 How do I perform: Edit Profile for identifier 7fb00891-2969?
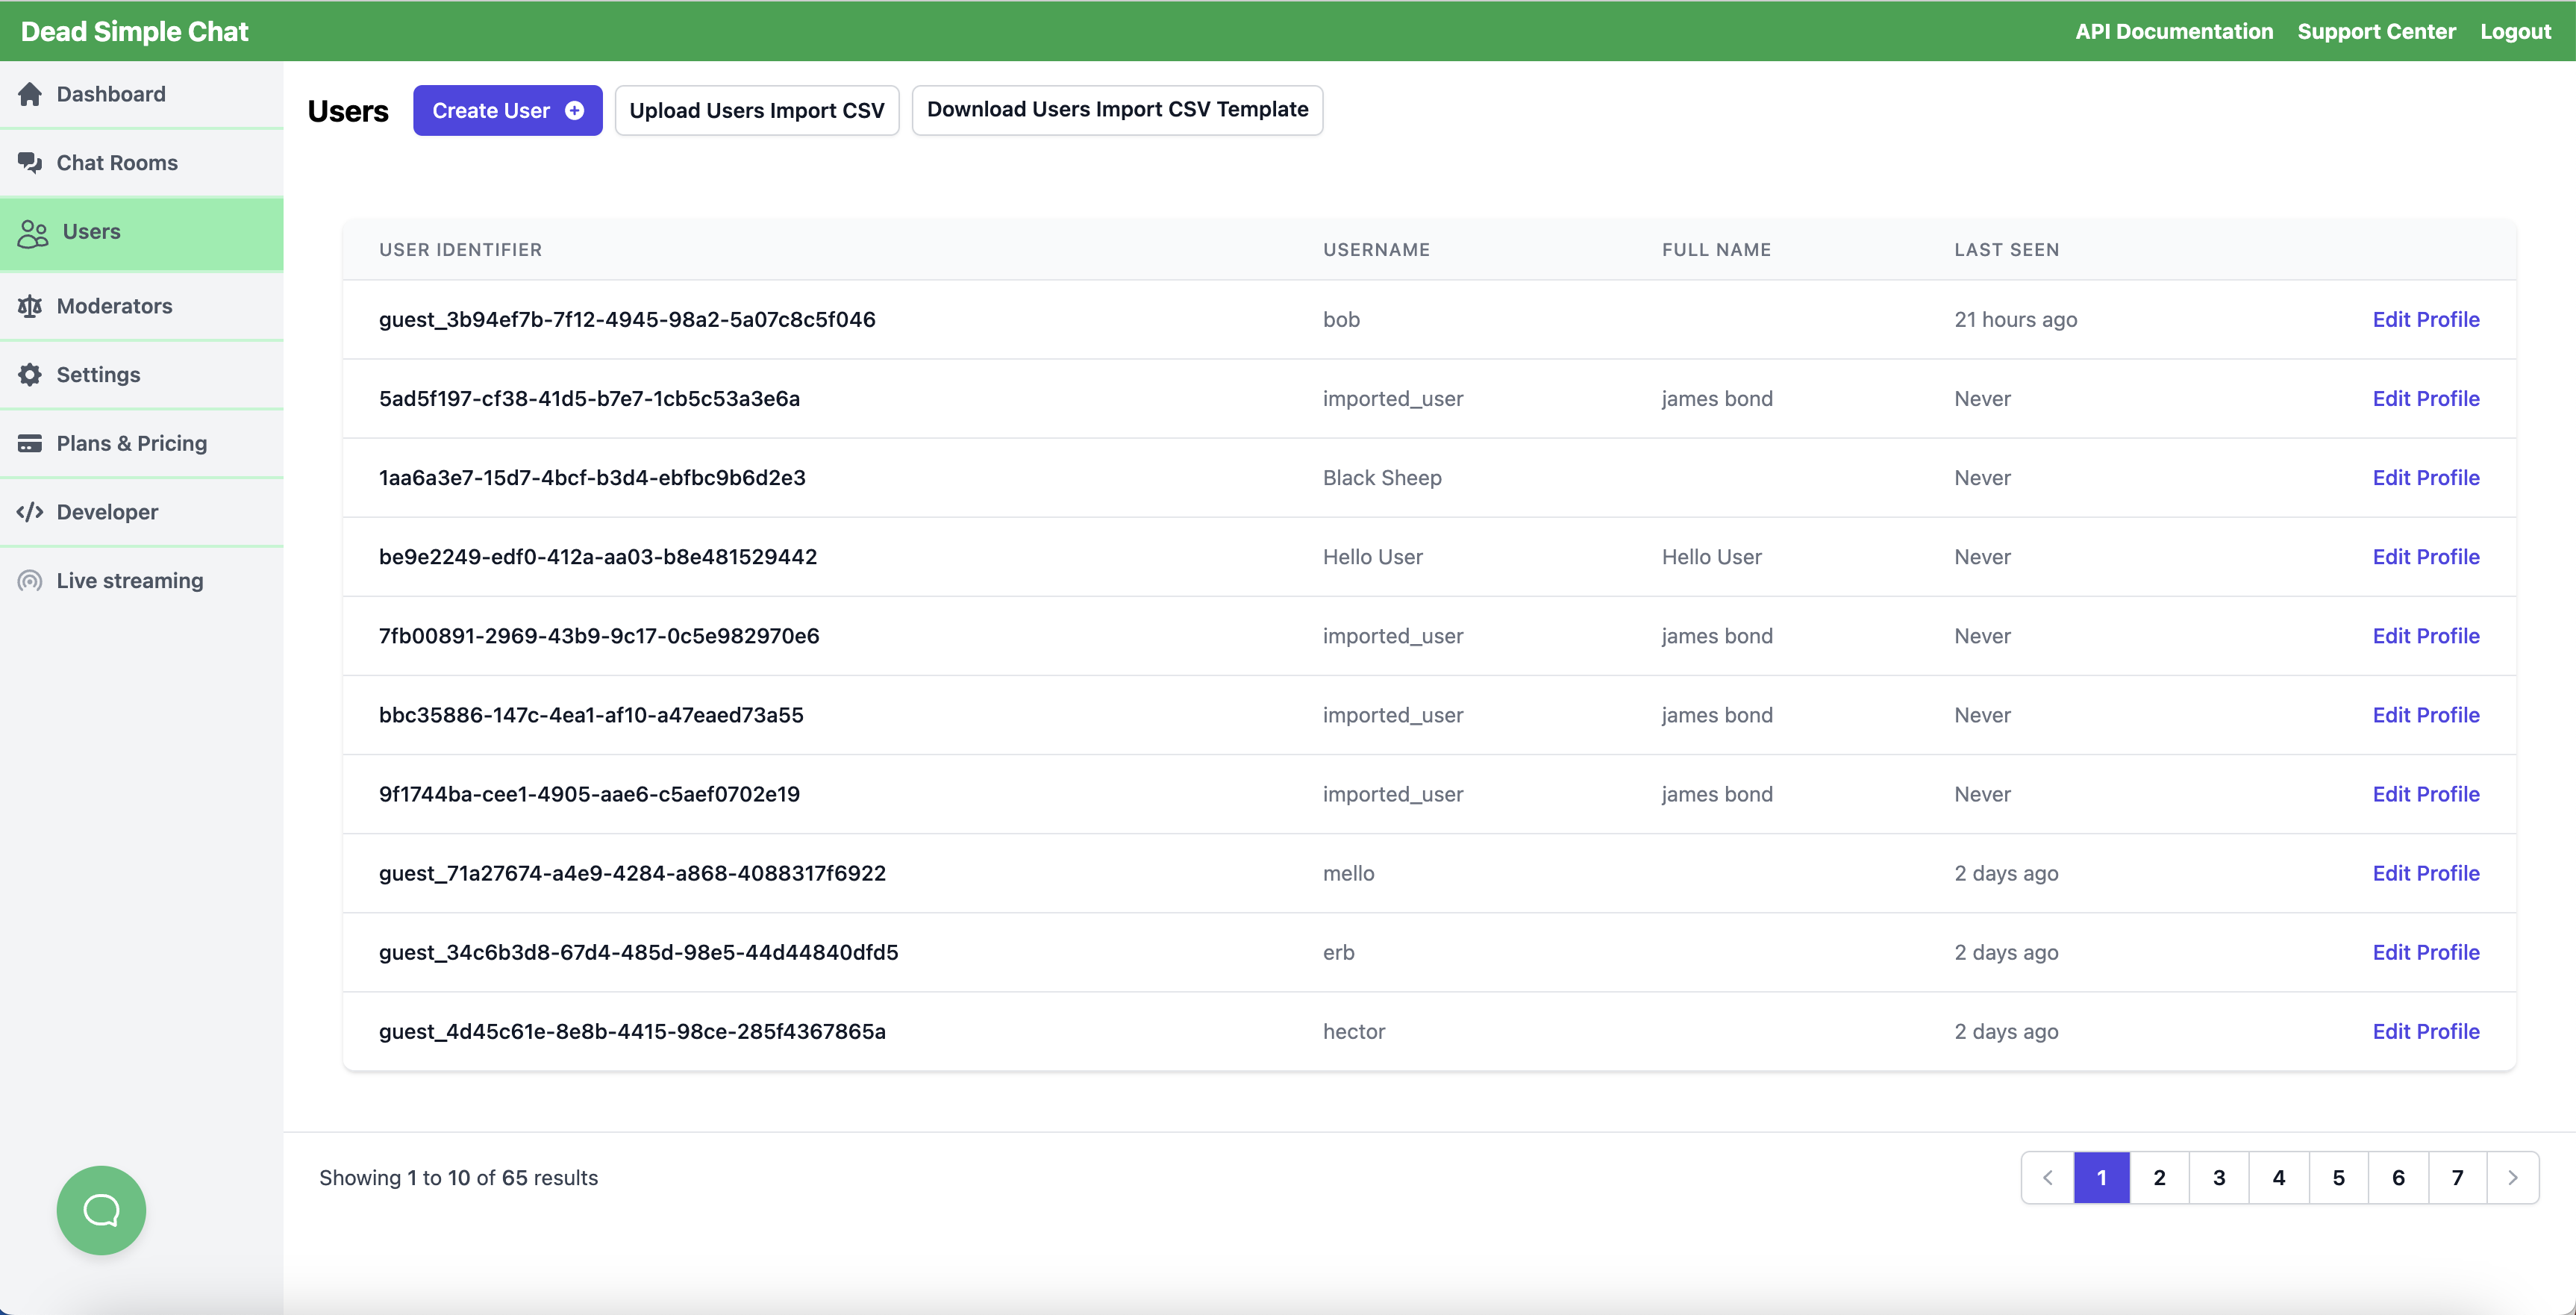2425,636
